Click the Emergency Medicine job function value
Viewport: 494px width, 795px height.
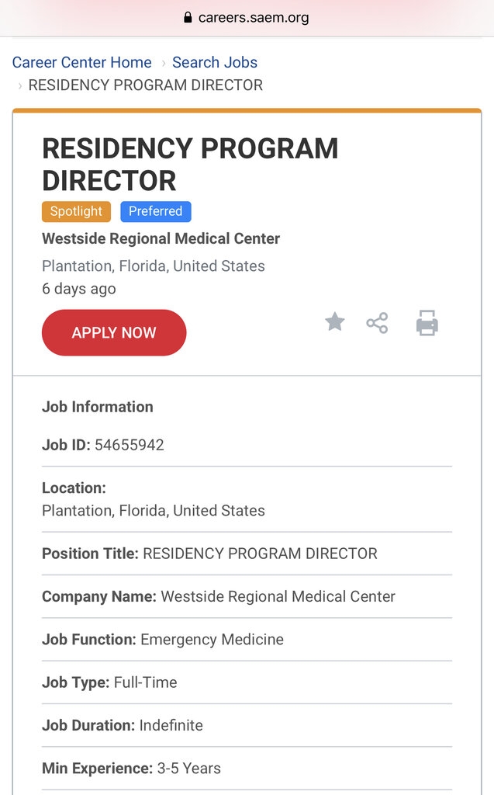(212, 640)
